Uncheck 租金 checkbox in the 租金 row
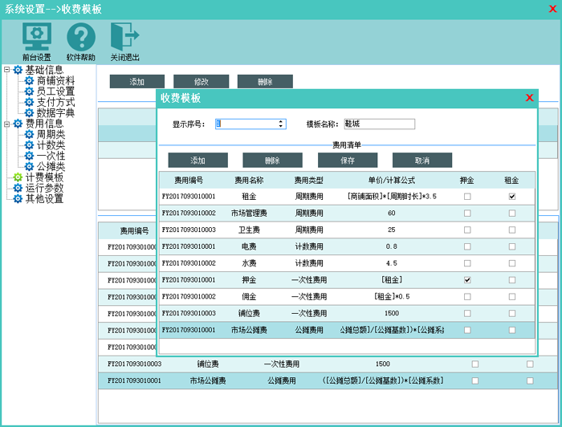This screenshot has height=427, width=562. (x=511, y=197)
